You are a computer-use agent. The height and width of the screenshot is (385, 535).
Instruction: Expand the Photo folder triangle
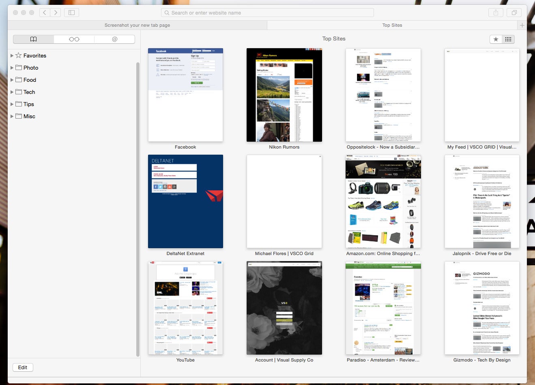[x=12, y=68]
